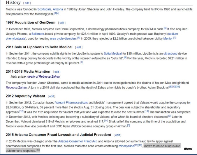Edit the 2015 Arizona Consumer Fraud Lawsuit section
The height and width of the screenshot is (155, 197).
[x=117, y=135]
